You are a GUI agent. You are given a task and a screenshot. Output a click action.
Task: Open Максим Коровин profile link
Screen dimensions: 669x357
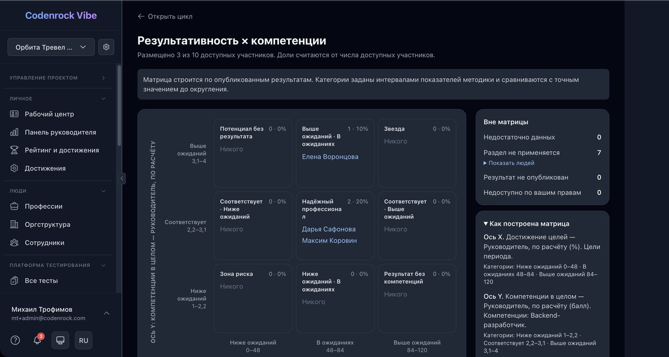(x=329, y=241)
